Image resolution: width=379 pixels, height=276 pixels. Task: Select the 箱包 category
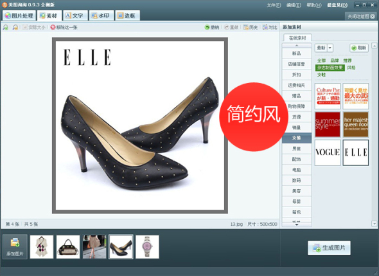tap(297, 212)
